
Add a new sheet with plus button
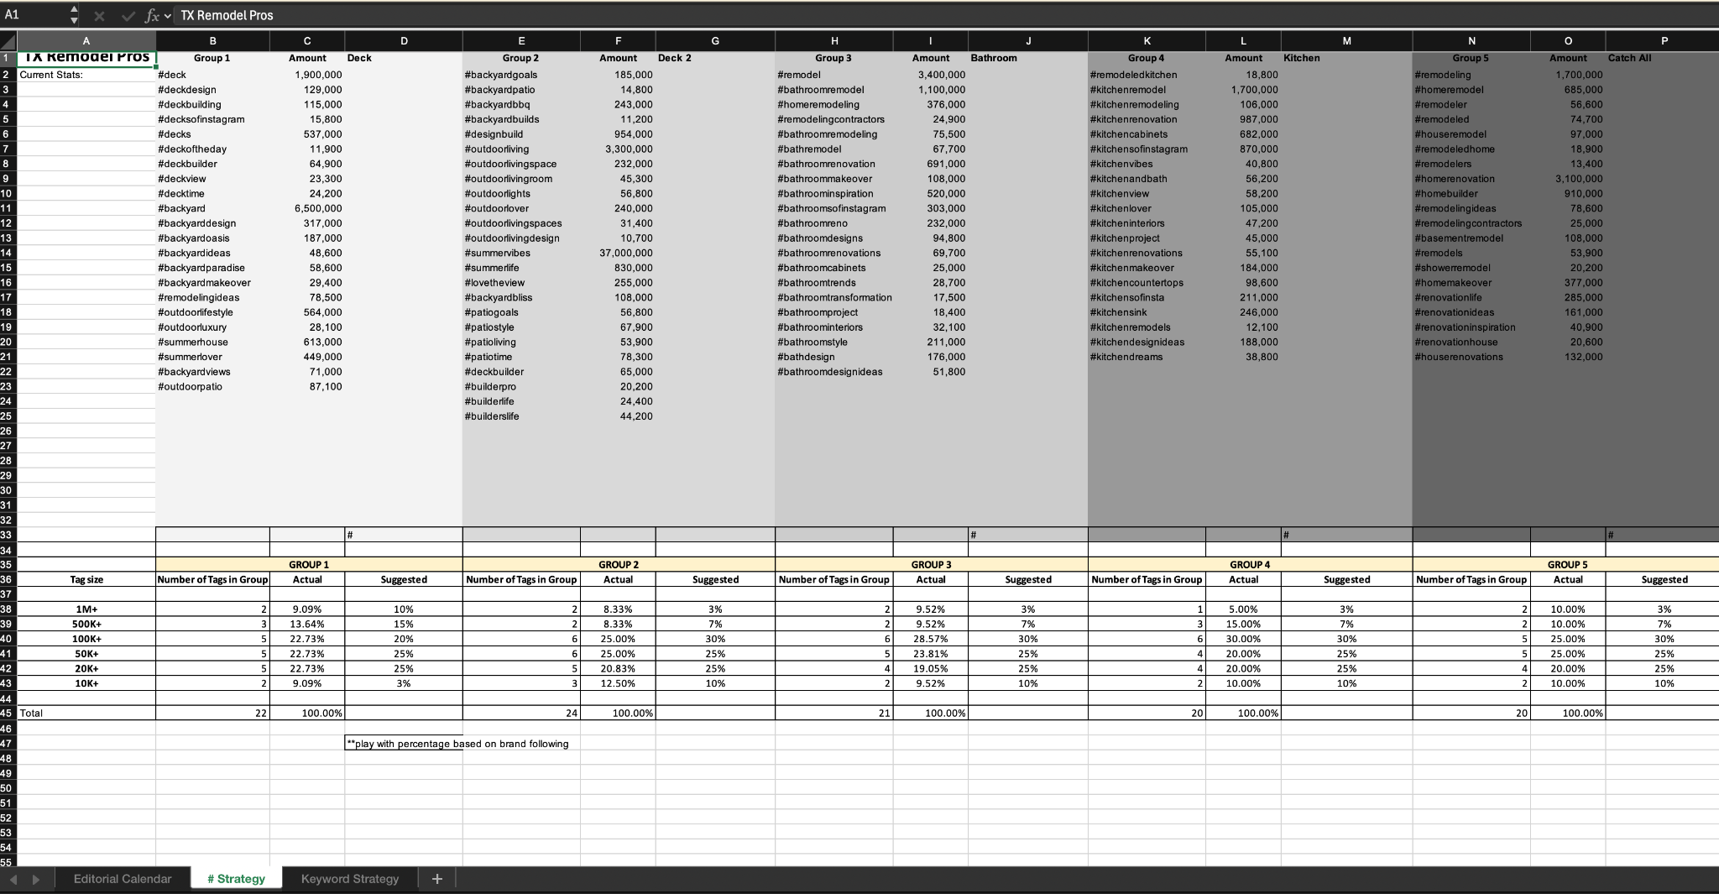(x=436, y=879)
